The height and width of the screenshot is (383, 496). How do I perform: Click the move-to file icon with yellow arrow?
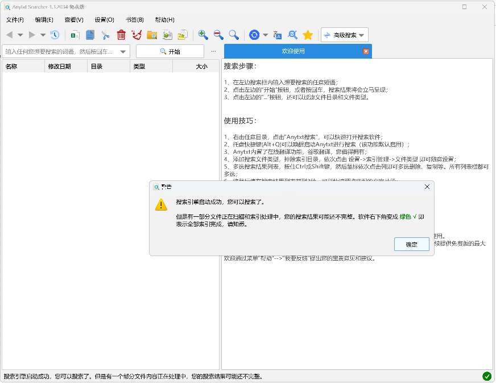pyautogui.click(x=183, y=35)
